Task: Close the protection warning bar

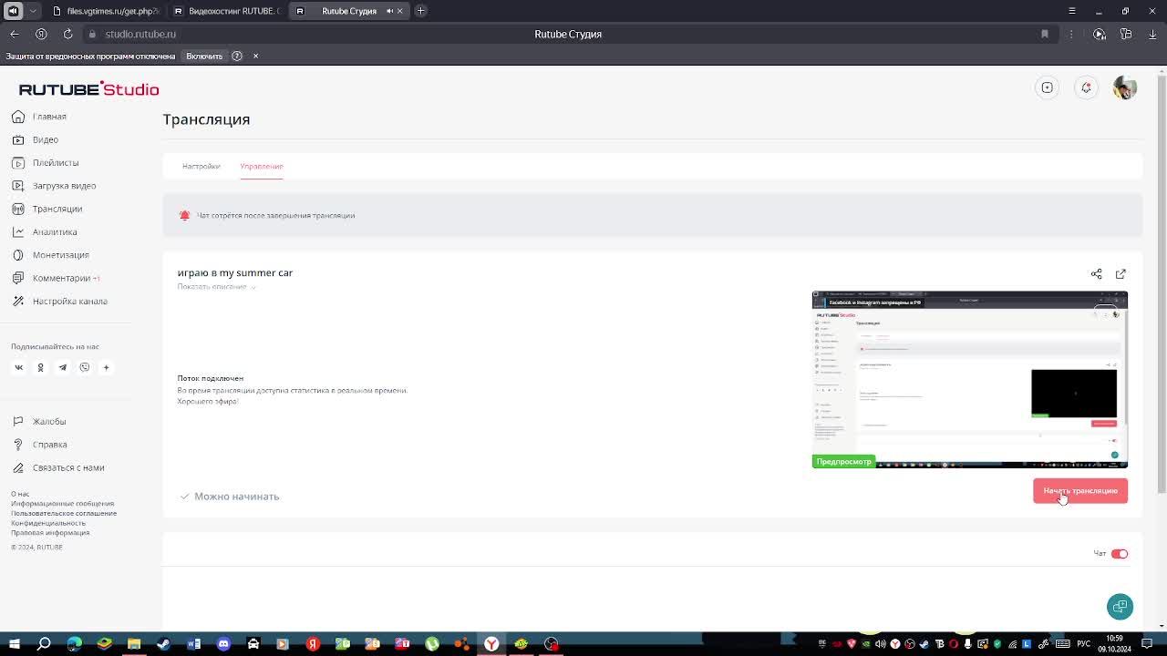Action: click(255, 56)
